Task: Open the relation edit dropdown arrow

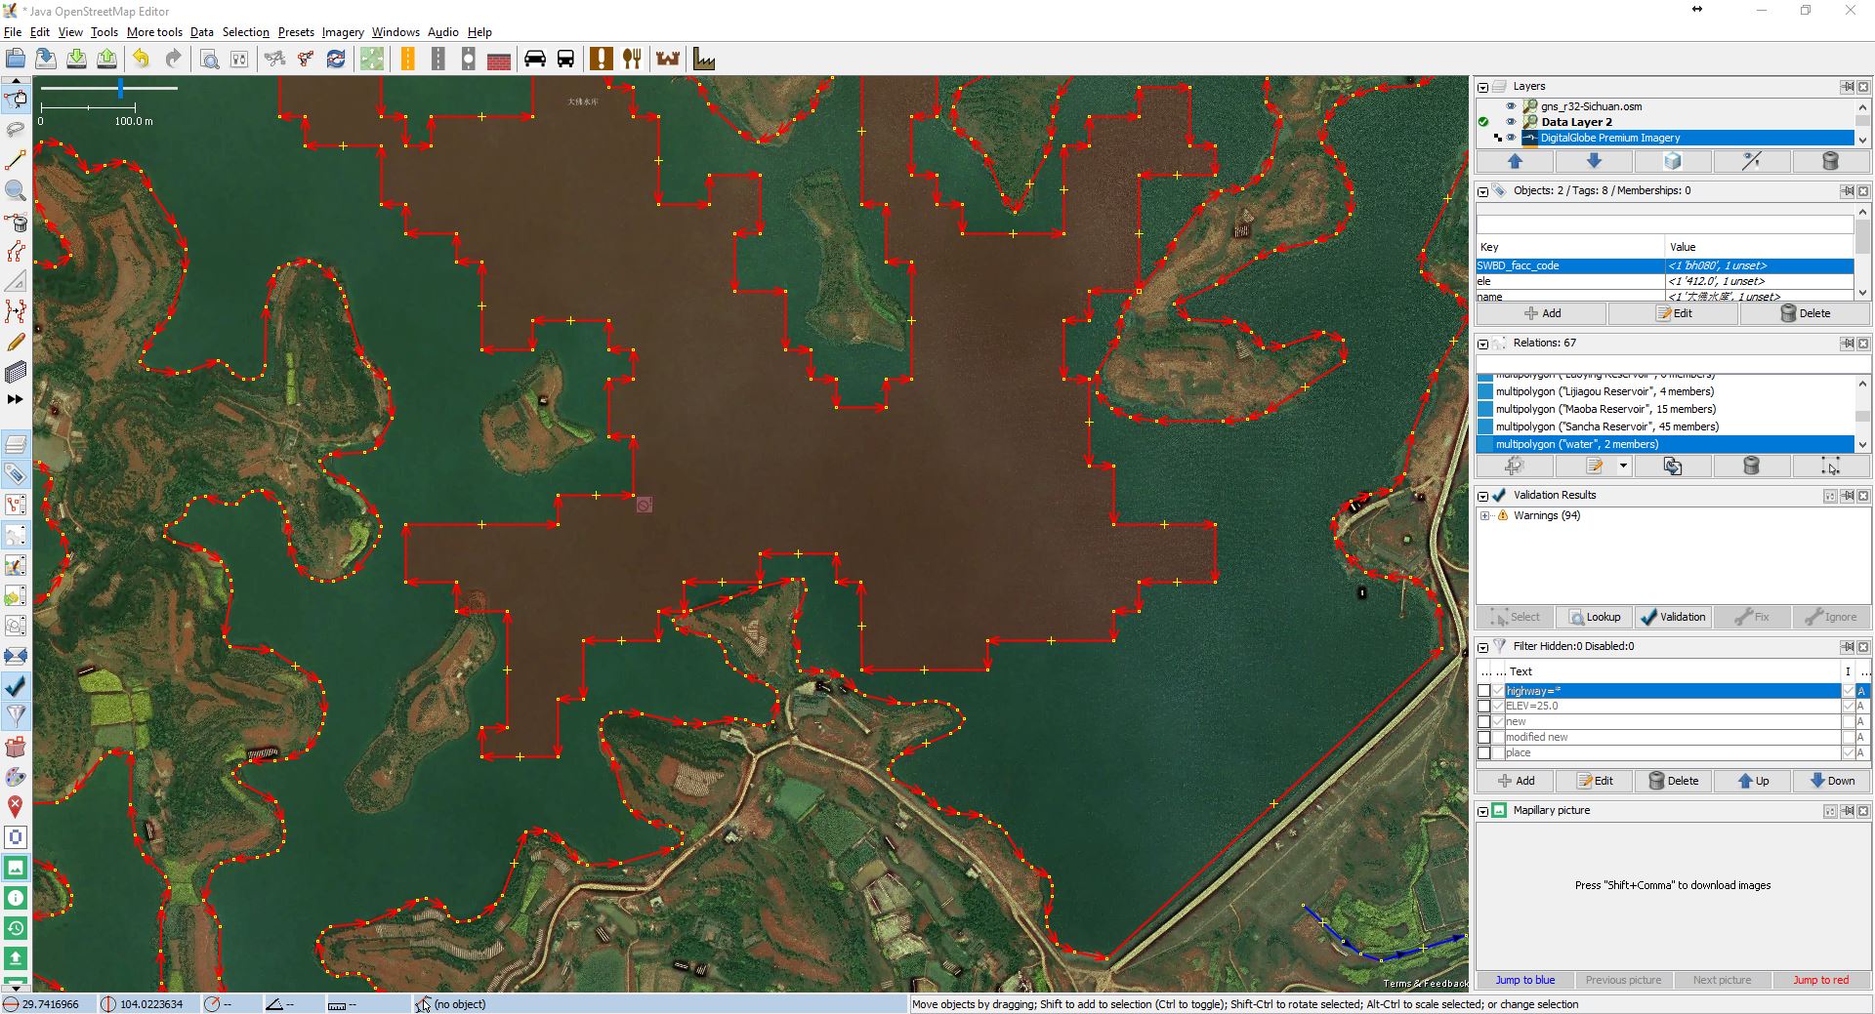Action: [x=1623, y=466]
